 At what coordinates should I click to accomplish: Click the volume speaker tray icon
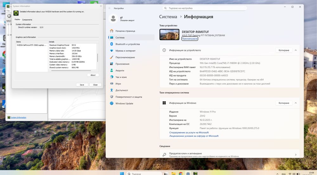pyautogui.click(x=294, y=174)
